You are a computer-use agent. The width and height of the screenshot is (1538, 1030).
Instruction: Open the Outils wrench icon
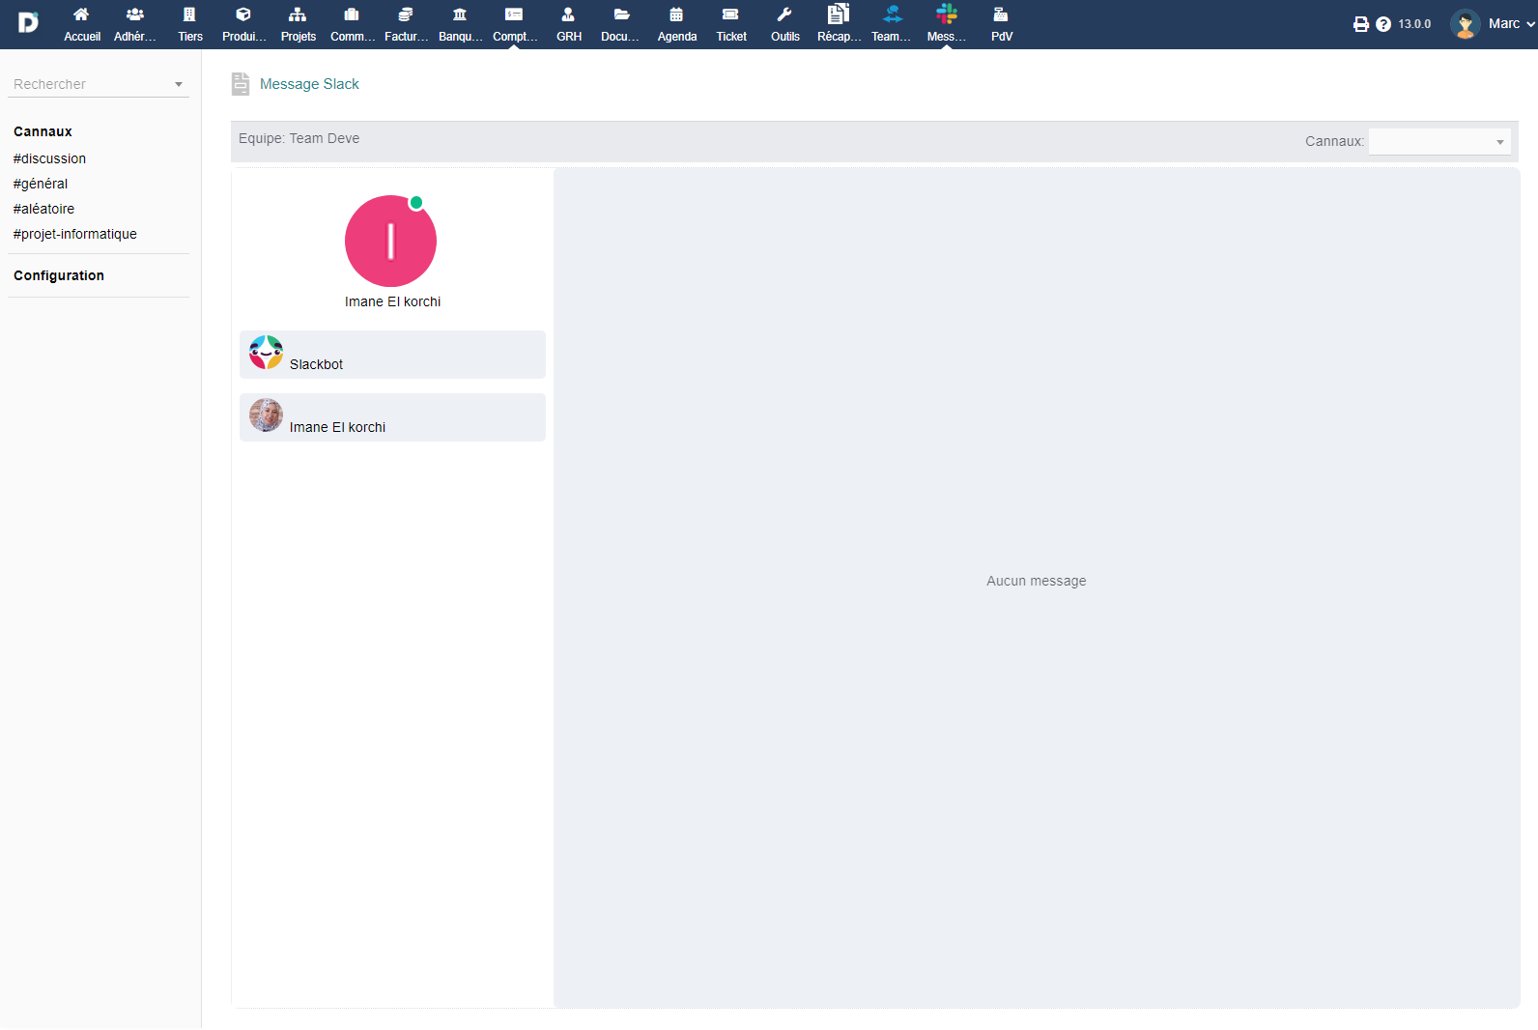(x=784, y=14)
